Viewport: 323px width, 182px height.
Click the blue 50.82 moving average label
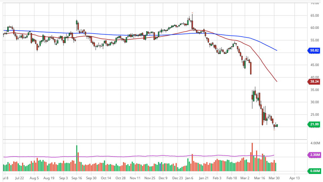coord(314,50)
